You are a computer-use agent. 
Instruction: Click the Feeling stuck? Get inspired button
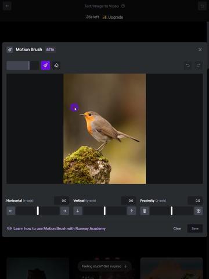coord(105,266)
